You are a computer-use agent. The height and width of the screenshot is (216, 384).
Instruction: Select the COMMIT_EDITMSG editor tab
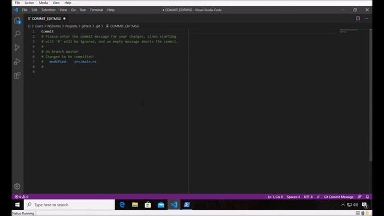pyautogui.click(x=47, y=19)
